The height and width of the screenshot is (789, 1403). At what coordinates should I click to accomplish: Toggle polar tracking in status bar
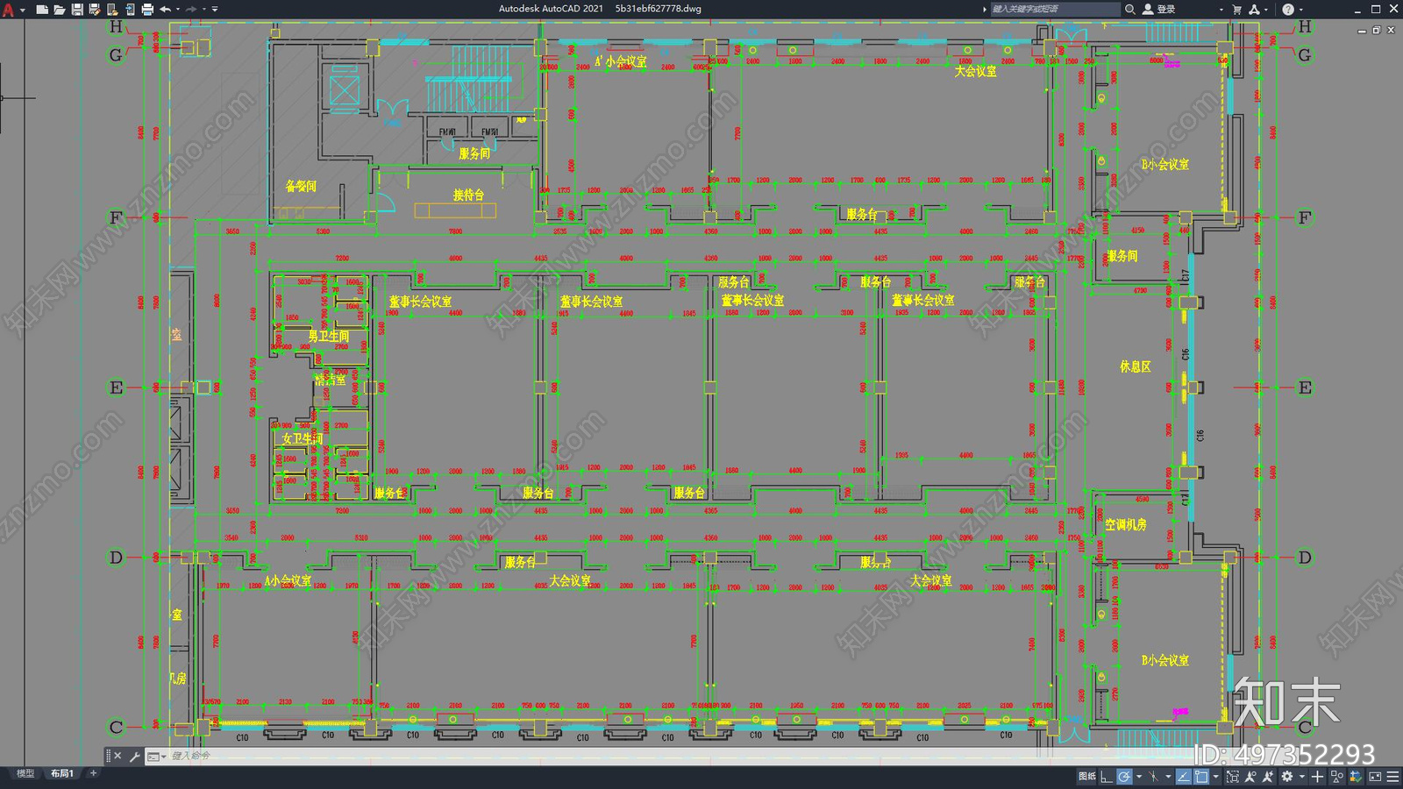[x=1124, y=777]
